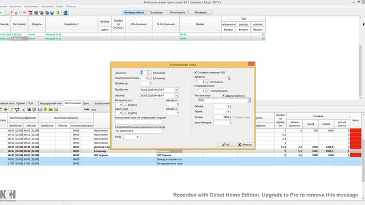Open the lookup button beside Подразделение Чистый город
The height and width of the screenshot is (205, 365).
pyautogui.click(x=207, y=91)
